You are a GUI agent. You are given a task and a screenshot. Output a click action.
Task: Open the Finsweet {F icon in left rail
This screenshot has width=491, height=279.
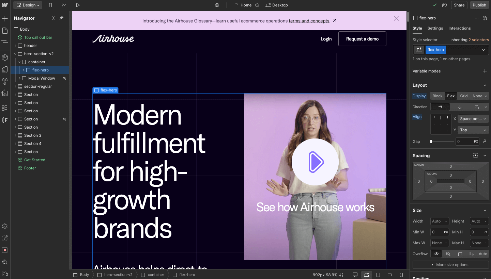[5, 120]
